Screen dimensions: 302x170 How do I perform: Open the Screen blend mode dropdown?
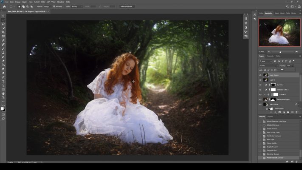pyautogui.click(x=268, y=65)
